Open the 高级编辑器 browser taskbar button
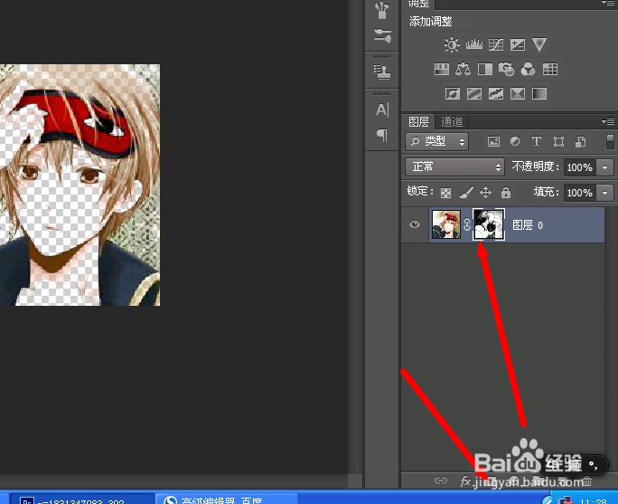Image resolution: width=618 pixels, height=504 pixels. pyautogui.click(x=227, y=499)
